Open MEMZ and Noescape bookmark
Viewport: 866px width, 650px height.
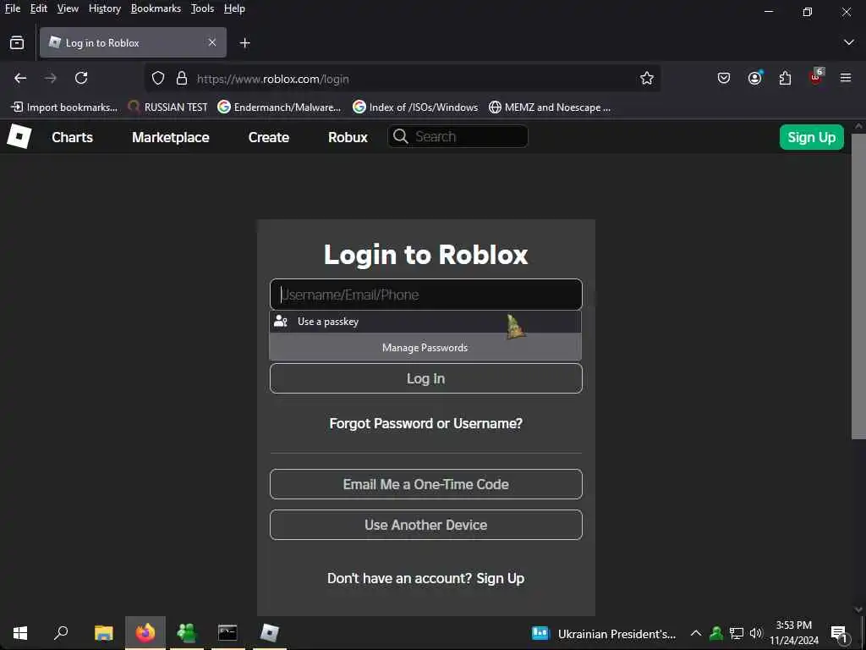550,107
